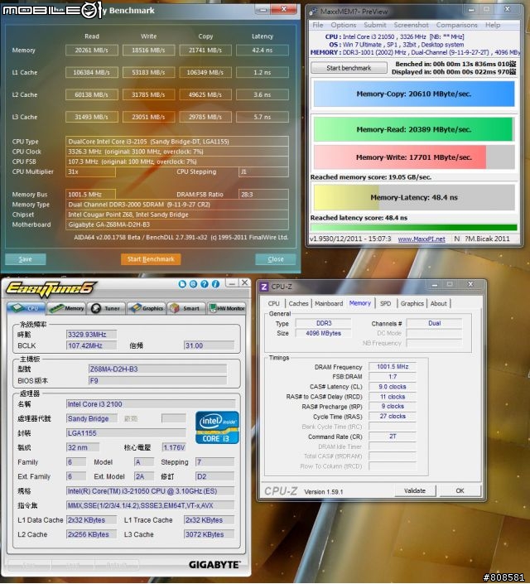Open the EasyTune6 Memory tab
Image resolution: width=530 pixels, height=584 pixels.
67,308
